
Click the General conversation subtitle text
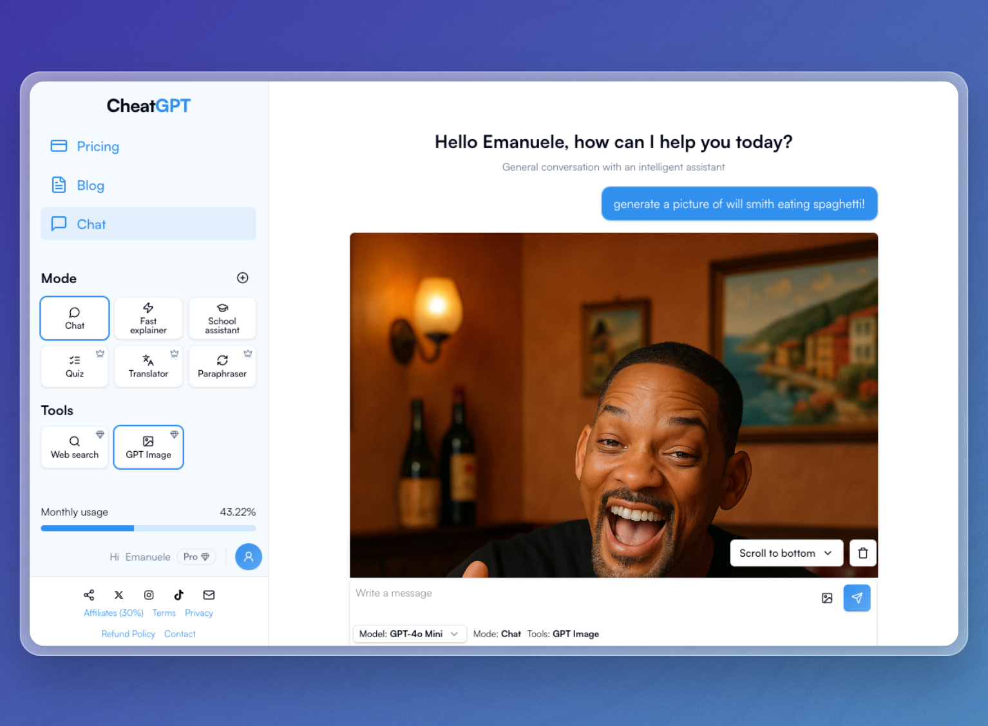click(613, 167)
